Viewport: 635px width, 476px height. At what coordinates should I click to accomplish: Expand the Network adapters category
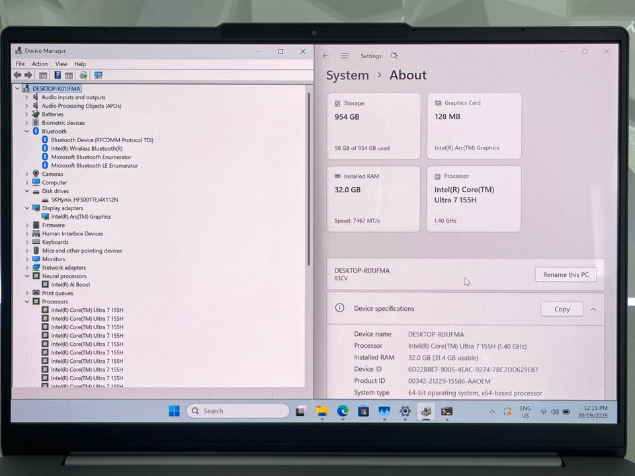tap(27, 268)
